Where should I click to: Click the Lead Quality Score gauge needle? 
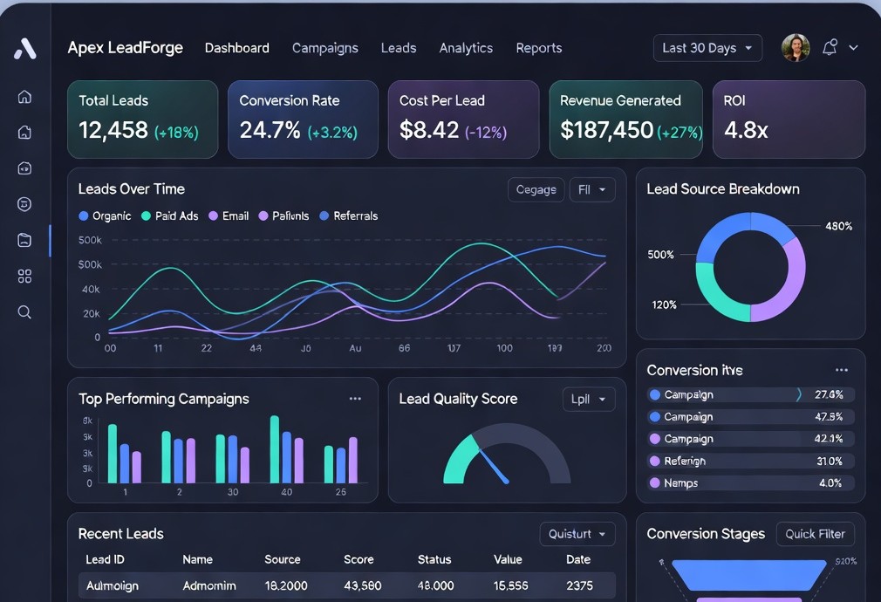(494, 465)
